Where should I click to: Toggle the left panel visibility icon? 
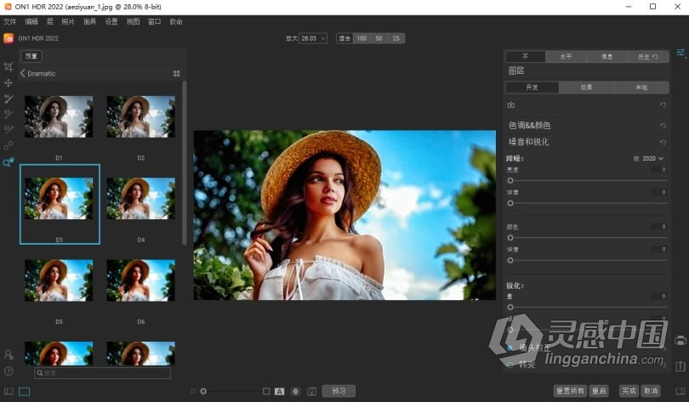click(9, 392)
